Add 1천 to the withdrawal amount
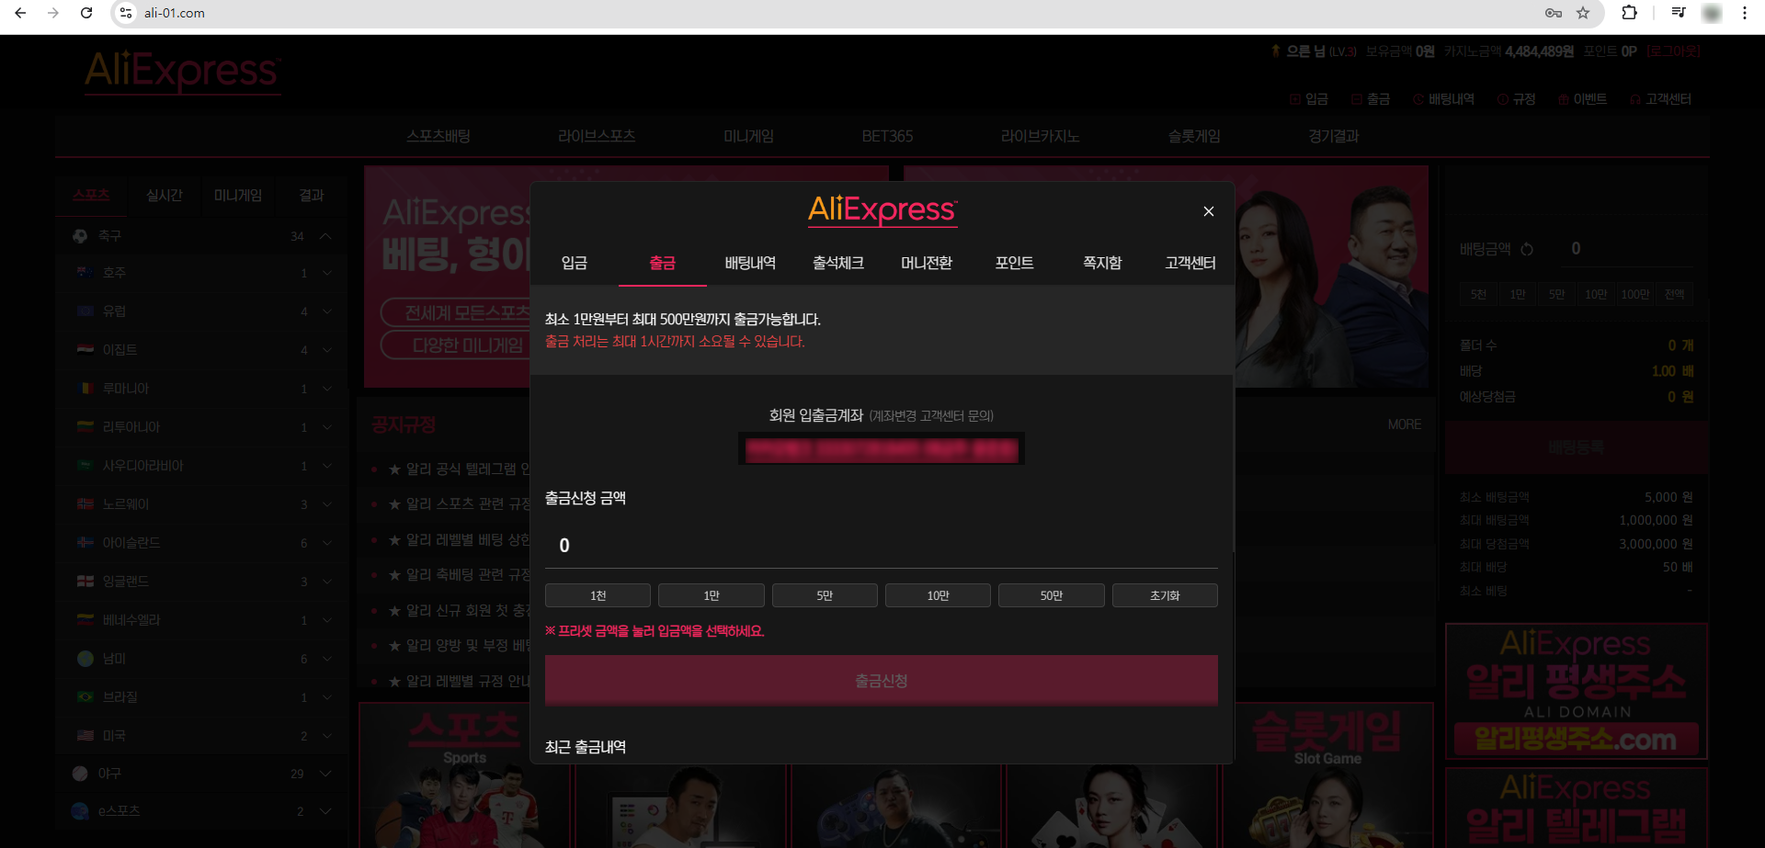The image size is (1765, 848). click(x=598, y=595)
